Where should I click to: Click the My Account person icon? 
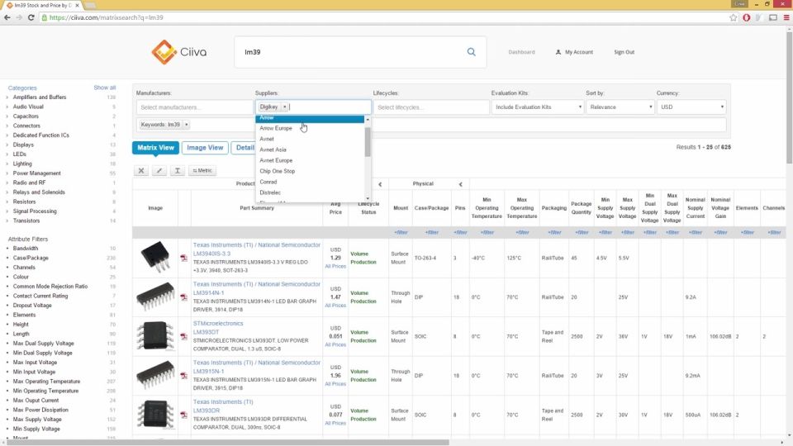tap(558, 52)
